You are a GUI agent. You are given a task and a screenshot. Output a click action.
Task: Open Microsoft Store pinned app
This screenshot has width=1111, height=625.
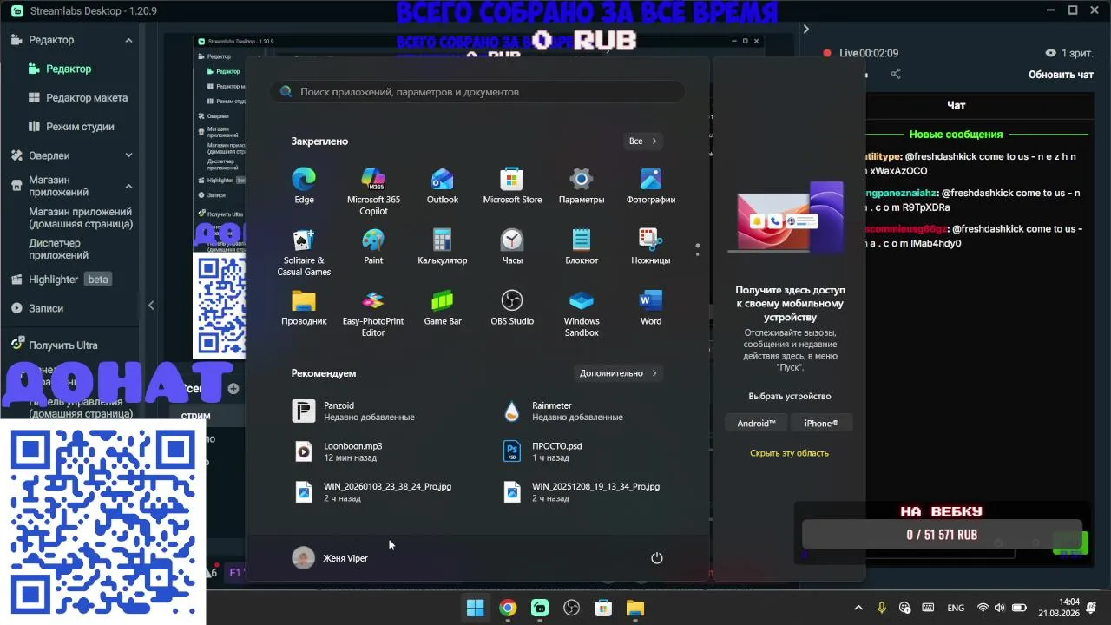[x=512, y=186]
